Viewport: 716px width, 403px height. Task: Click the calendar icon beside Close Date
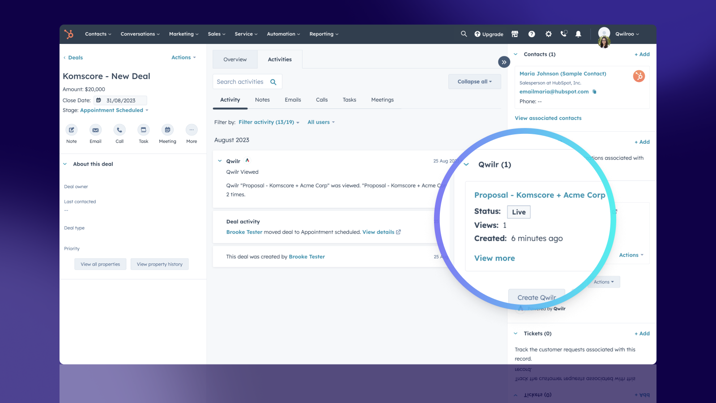click(98, 100)
